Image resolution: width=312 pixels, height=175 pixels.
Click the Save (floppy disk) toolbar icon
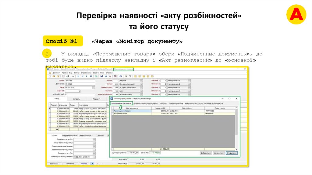tap(101, 76)
